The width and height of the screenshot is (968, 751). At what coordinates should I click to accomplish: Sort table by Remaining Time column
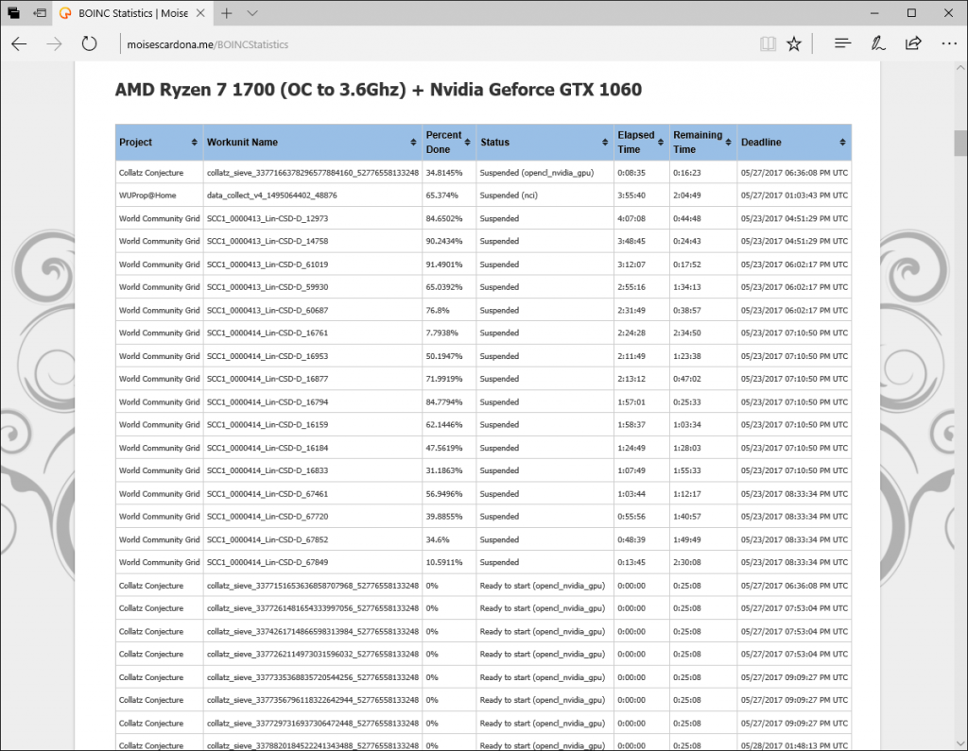(703, 142)
